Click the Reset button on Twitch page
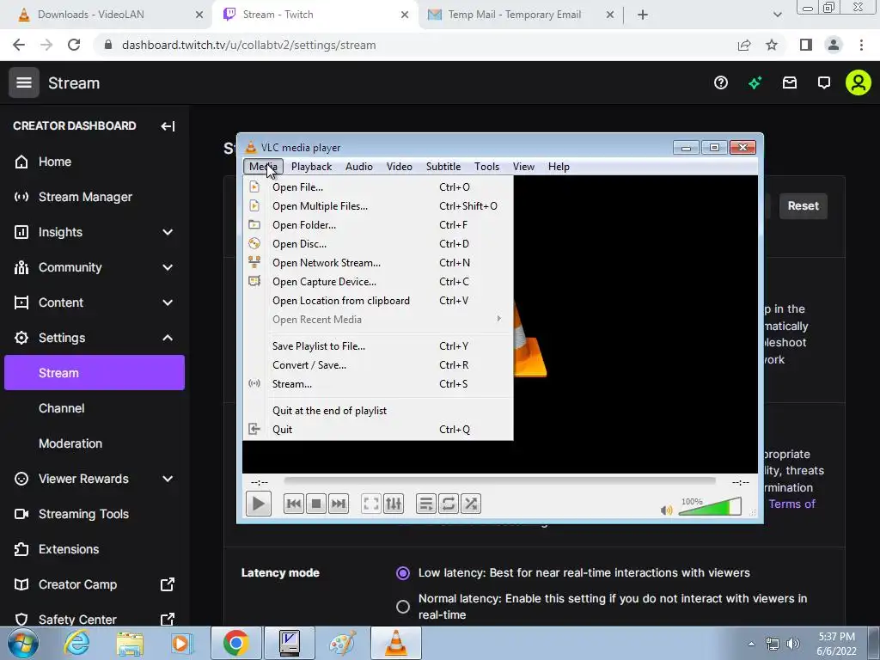Screen dimensions: 880x660 click(x=804, y=206)
